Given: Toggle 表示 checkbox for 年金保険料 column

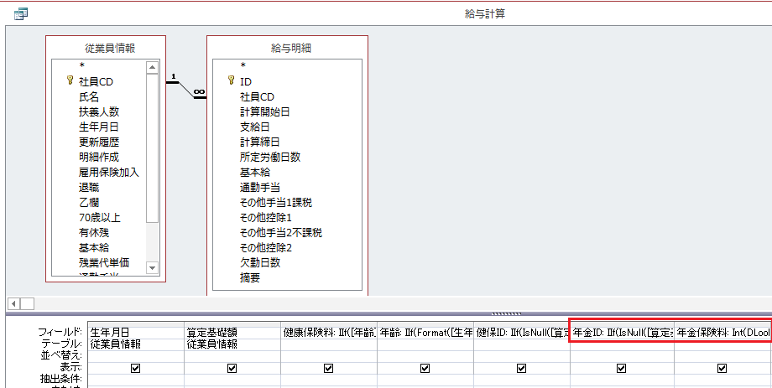Looking at the screenshot, I should (x=722, y=368).
